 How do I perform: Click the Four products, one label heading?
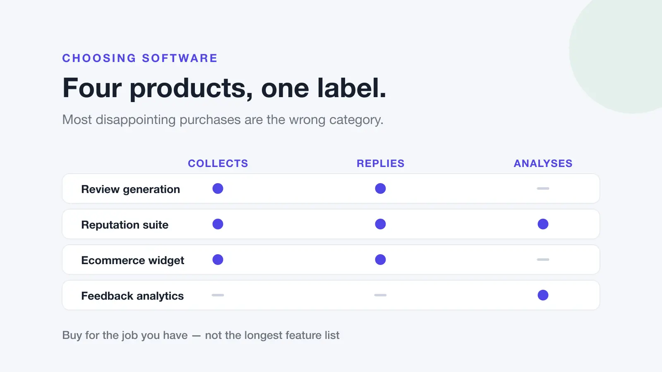[224, 88]
